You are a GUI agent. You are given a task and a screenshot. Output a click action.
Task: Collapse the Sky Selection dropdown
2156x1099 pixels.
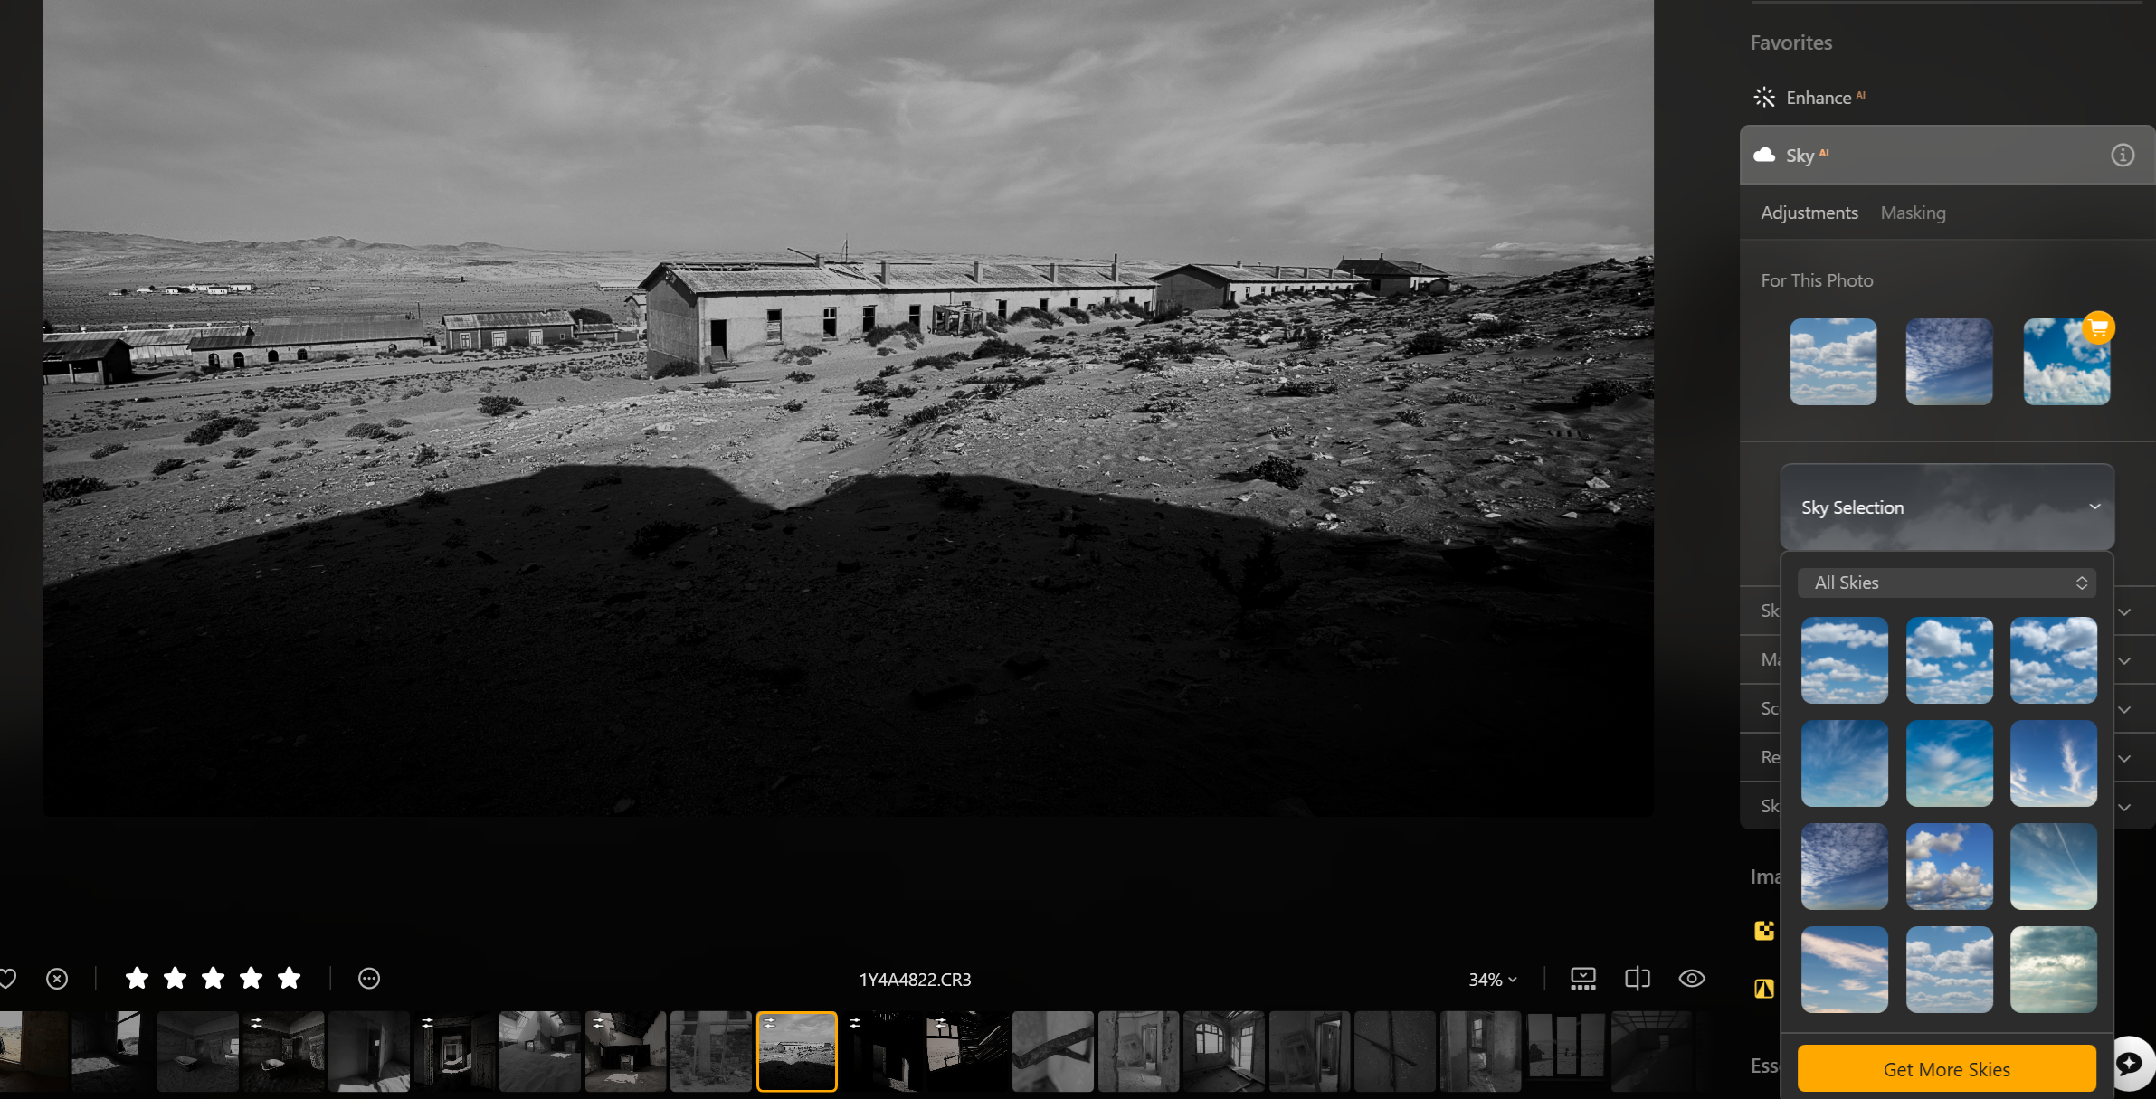(2095, 507)
